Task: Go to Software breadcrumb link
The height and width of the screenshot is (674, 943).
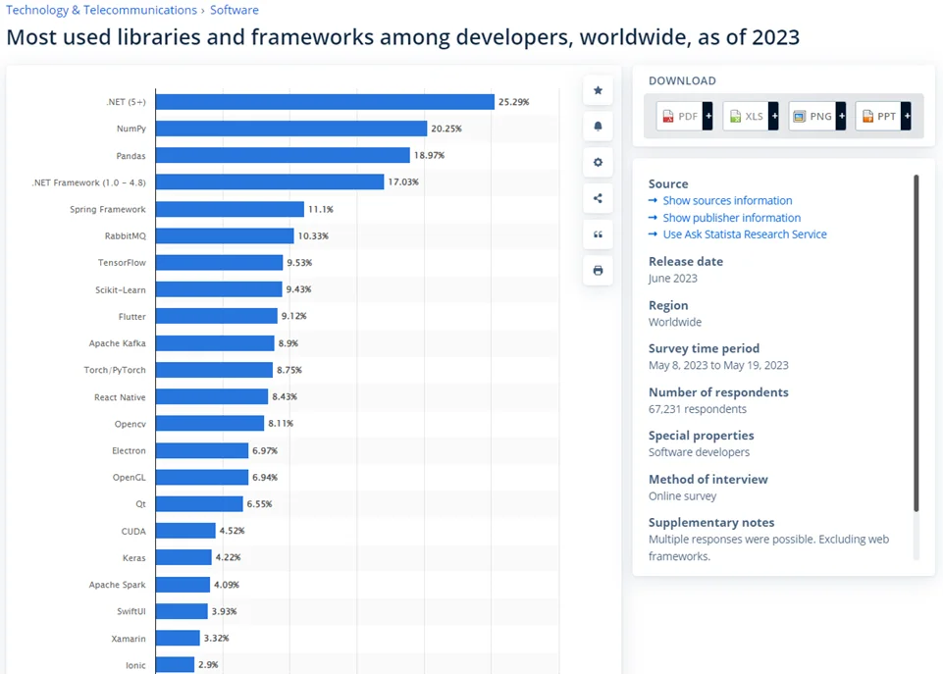Action: [x=234, y=10]
